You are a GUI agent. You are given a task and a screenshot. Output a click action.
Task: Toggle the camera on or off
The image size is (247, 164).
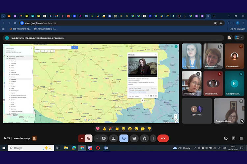[x=104, y=138]
